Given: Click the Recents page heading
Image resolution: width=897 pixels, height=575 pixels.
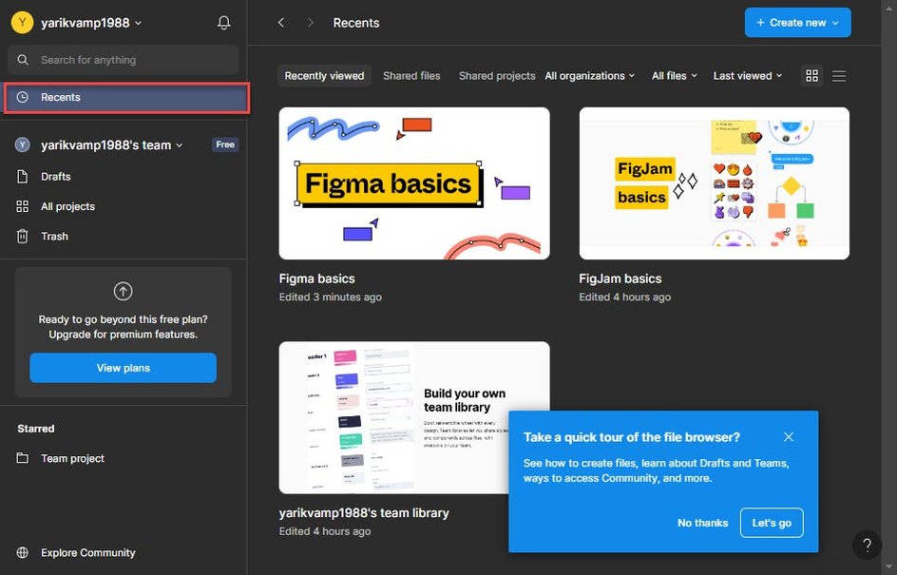Looking at the screenshot, I should click(x=355, y=23).
